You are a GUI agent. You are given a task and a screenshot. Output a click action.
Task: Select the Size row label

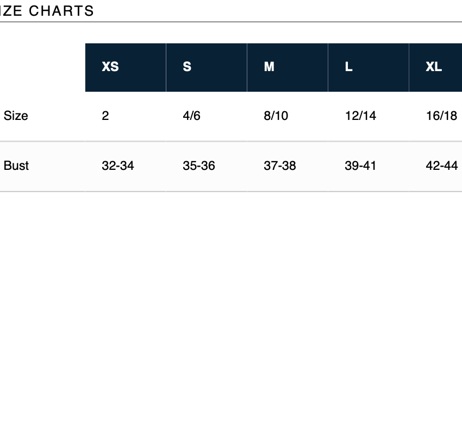coord(16,116)
